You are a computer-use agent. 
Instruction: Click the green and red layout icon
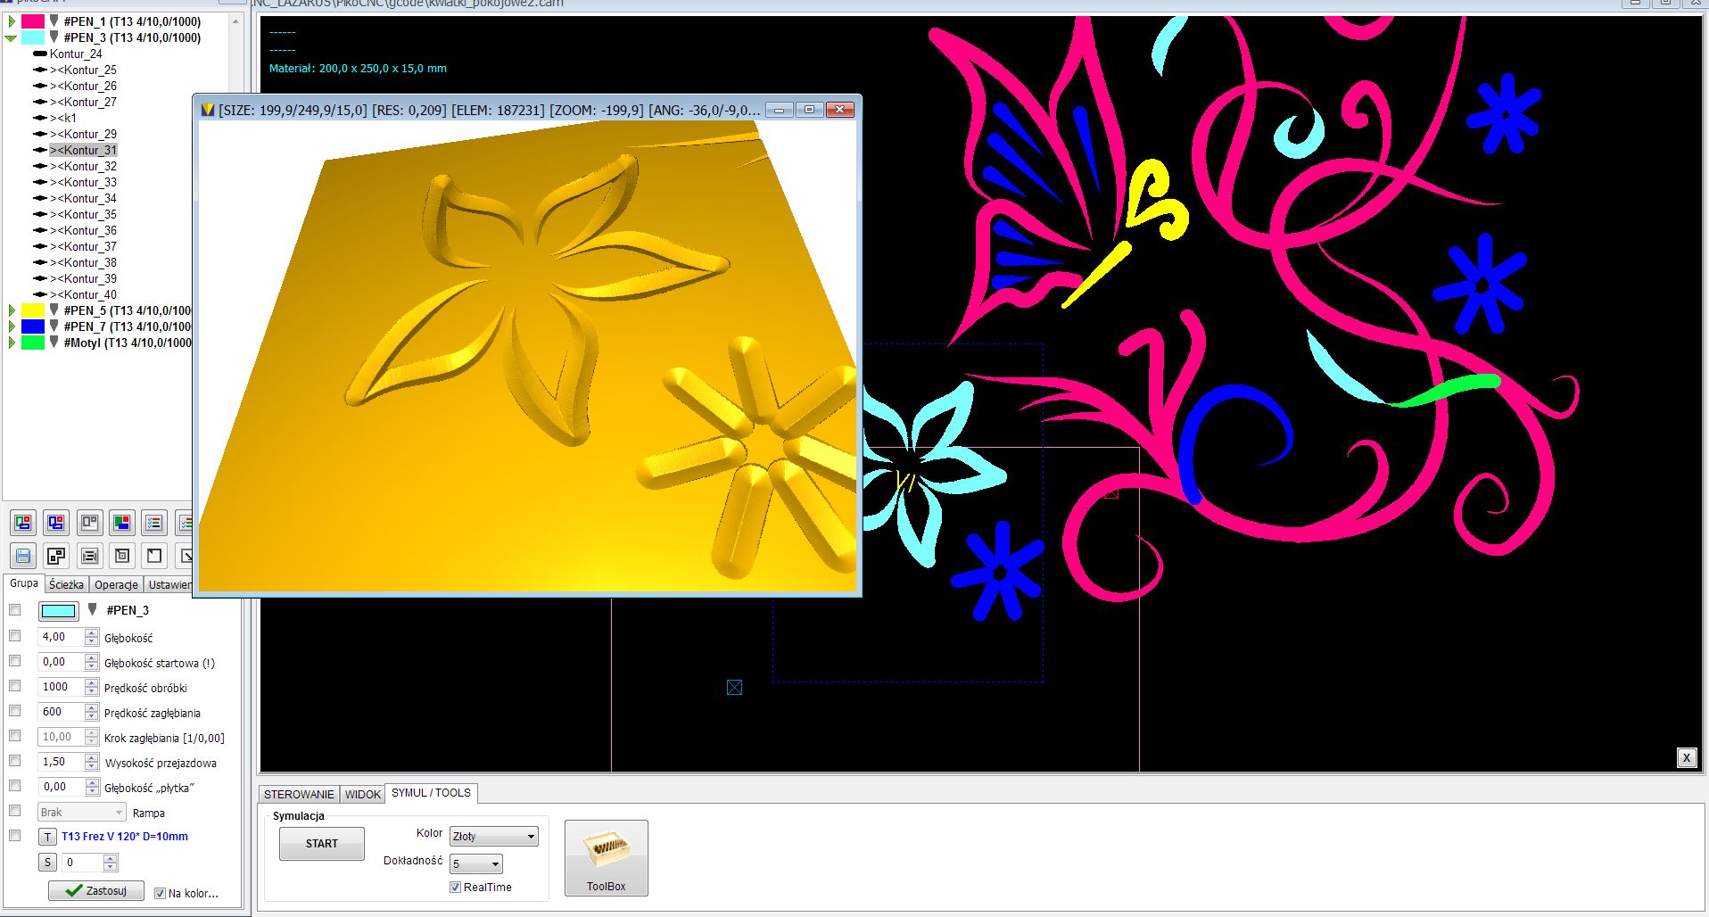pyautogui.click(x=23, y=523)
